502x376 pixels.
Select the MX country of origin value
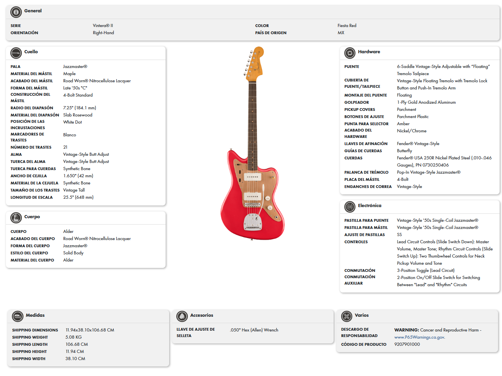tap(341, 33)
